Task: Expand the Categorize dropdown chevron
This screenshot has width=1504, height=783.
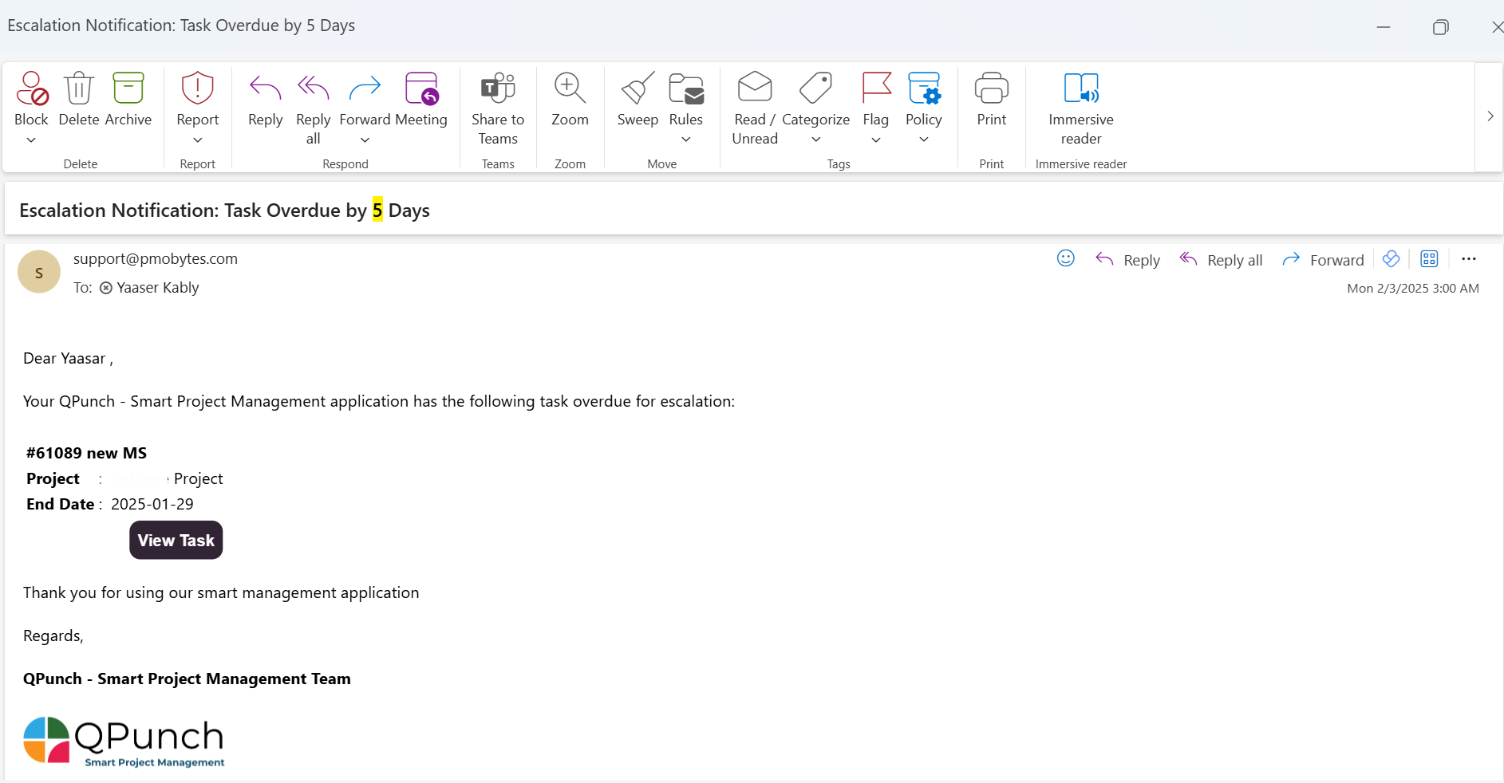Action: pos(816,140)
